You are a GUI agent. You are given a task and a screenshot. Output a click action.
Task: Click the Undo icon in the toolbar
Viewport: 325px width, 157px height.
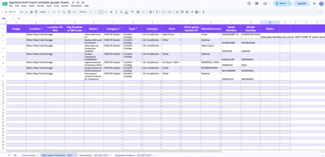click(21, 12)
